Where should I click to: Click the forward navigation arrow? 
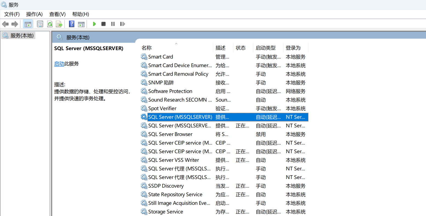15,24
